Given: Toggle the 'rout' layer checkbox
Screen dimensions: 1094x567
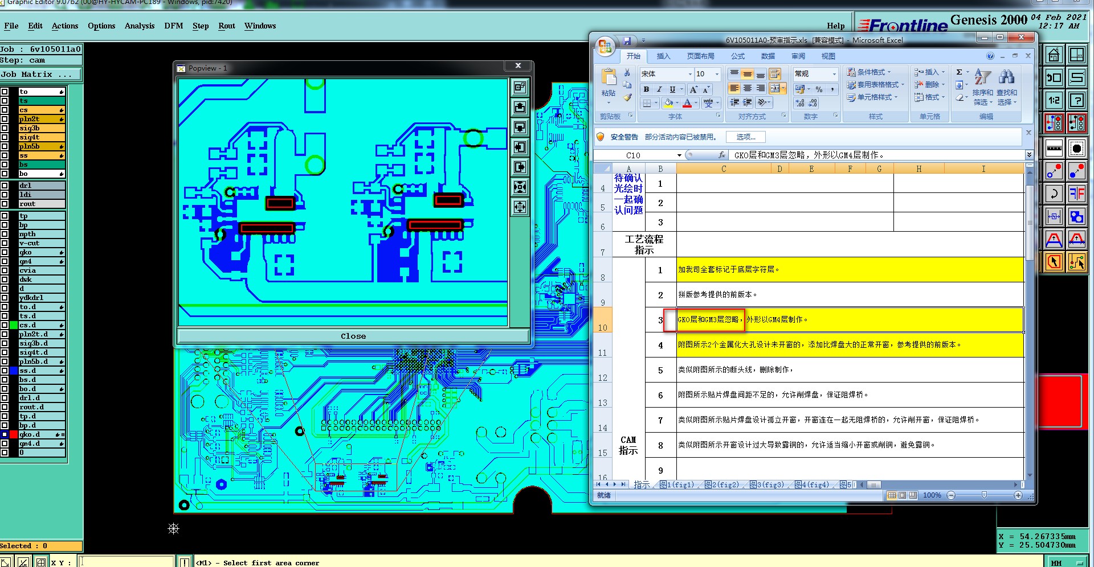Looking at the screenshot, I should pyautogui.click(x=5, y=204).
